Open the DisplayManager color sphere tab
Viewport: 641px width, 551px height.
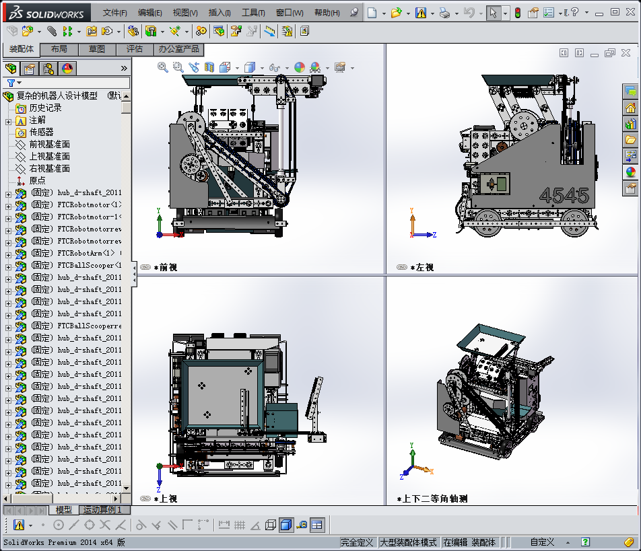(67, 68)
